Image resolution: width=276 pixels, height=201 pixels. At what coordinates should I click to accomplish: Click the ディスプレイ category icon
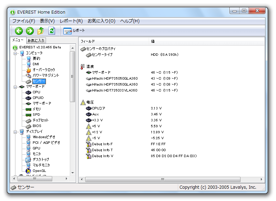(22, 132)
